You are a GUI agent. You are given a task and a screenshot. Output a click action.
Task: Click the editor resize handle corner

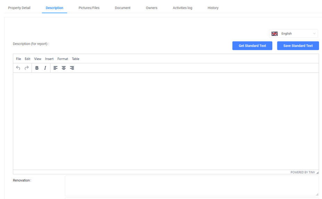317,172
